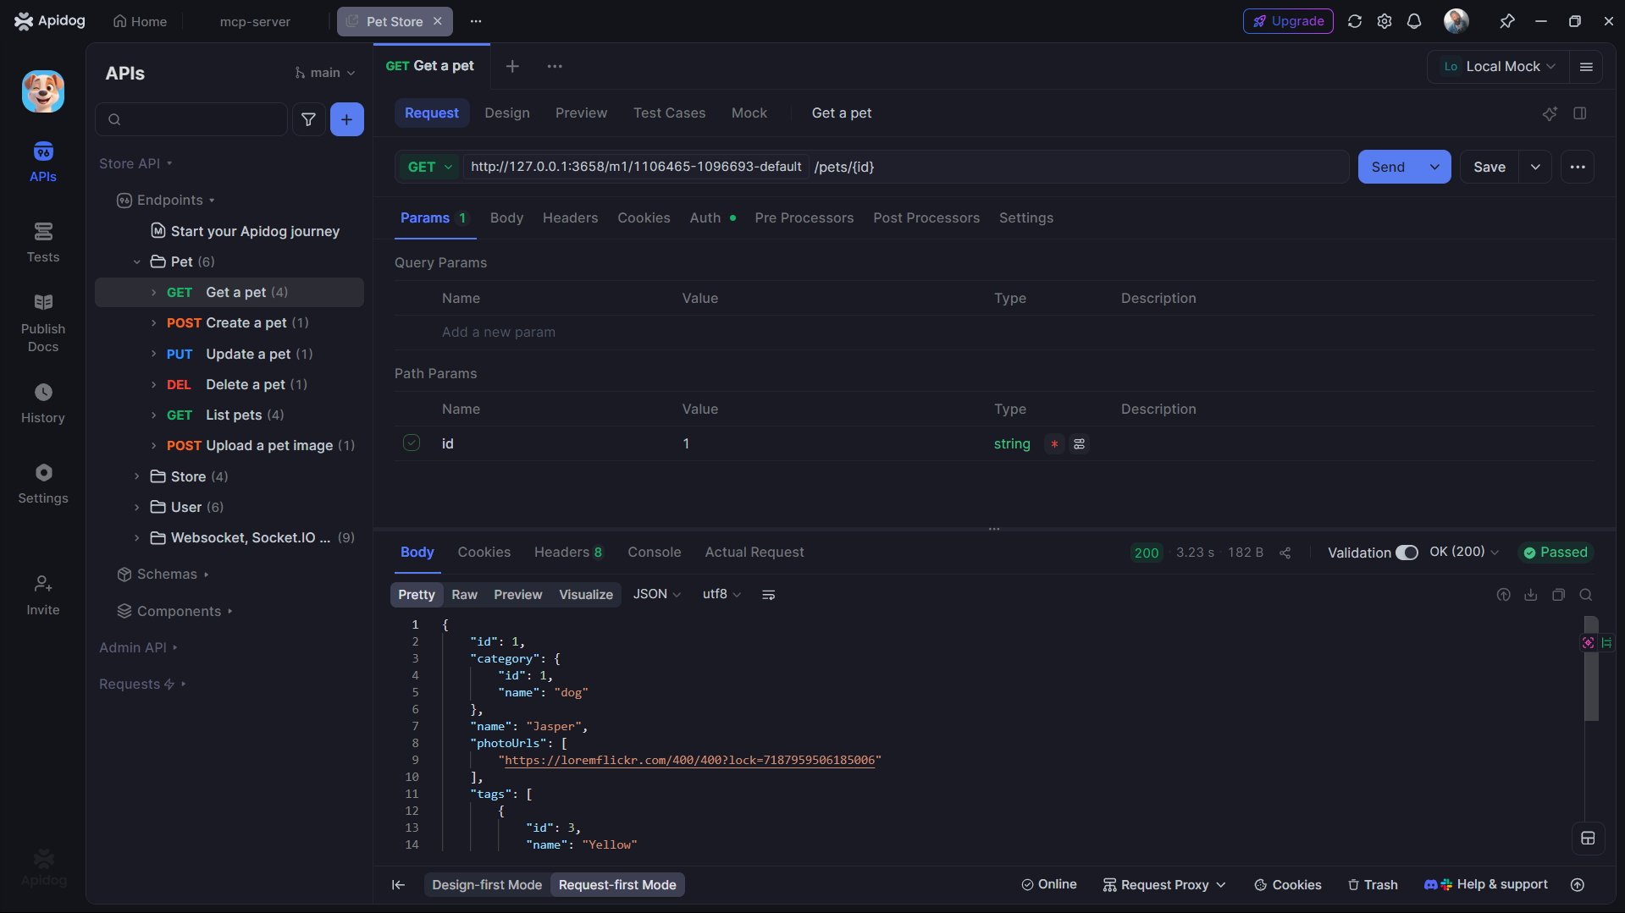The image size is (1625, 913).
Task: Click the sync/refresh icon in the title bar
Action: pos(1355,21)
